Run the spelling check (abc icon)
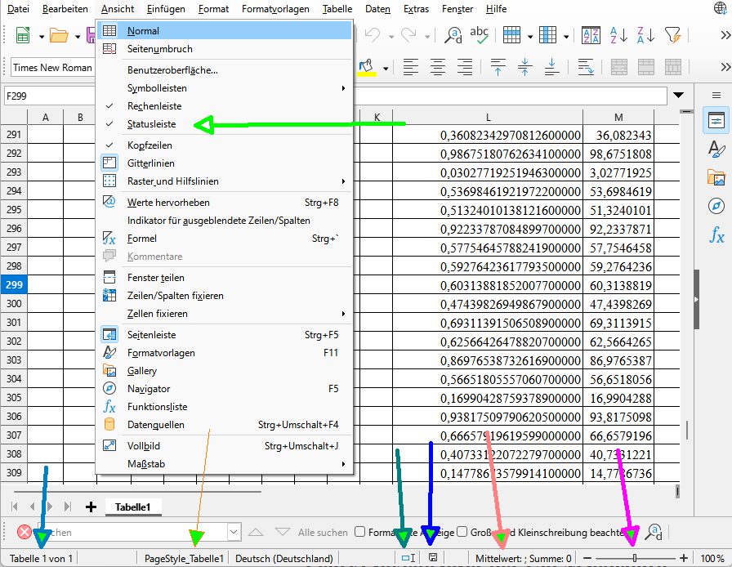 coord(479,35)
